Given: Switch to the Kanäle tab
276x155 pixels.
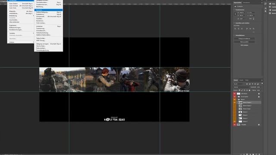Looking at the screenshot, I should [x=241, y=80].
